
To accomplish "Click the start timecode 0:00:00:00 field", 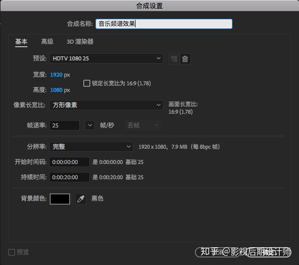I will (70, 162).
